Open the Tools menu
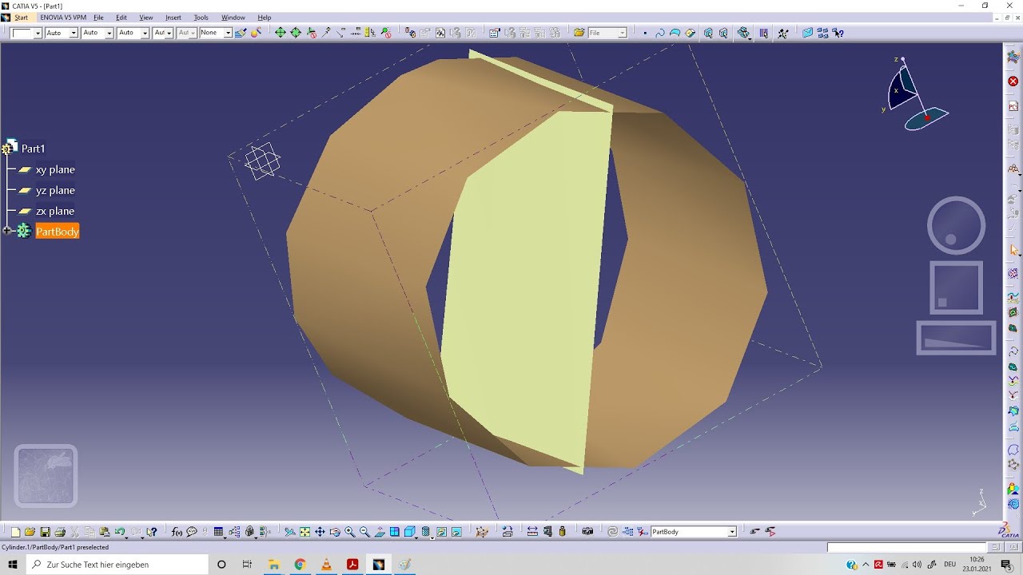Screen dimensions: 1023x575 pyautogui.click(x=201, y=17)
